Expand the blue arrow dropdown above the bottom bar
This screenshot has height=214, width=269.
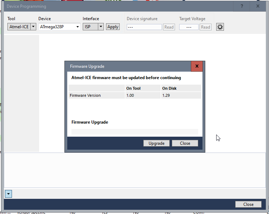coord(8,194)
